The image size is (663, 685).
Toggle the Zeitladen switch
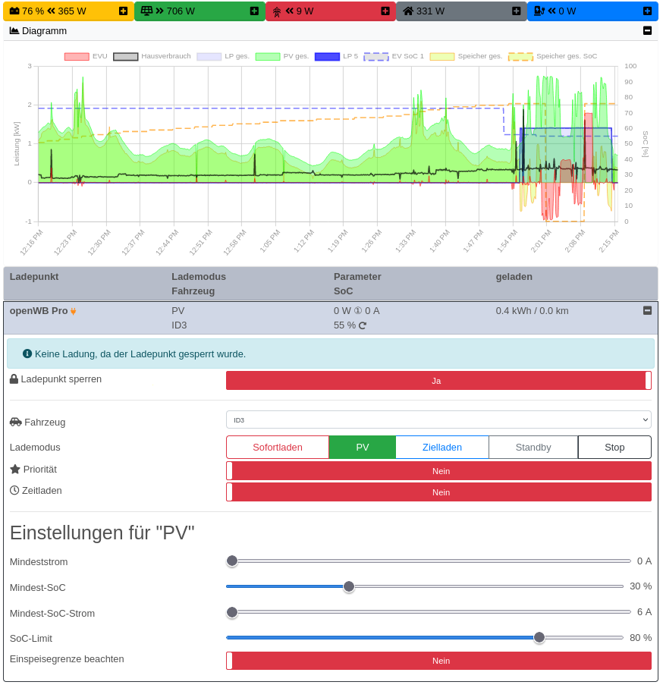[x=438, y=492]
